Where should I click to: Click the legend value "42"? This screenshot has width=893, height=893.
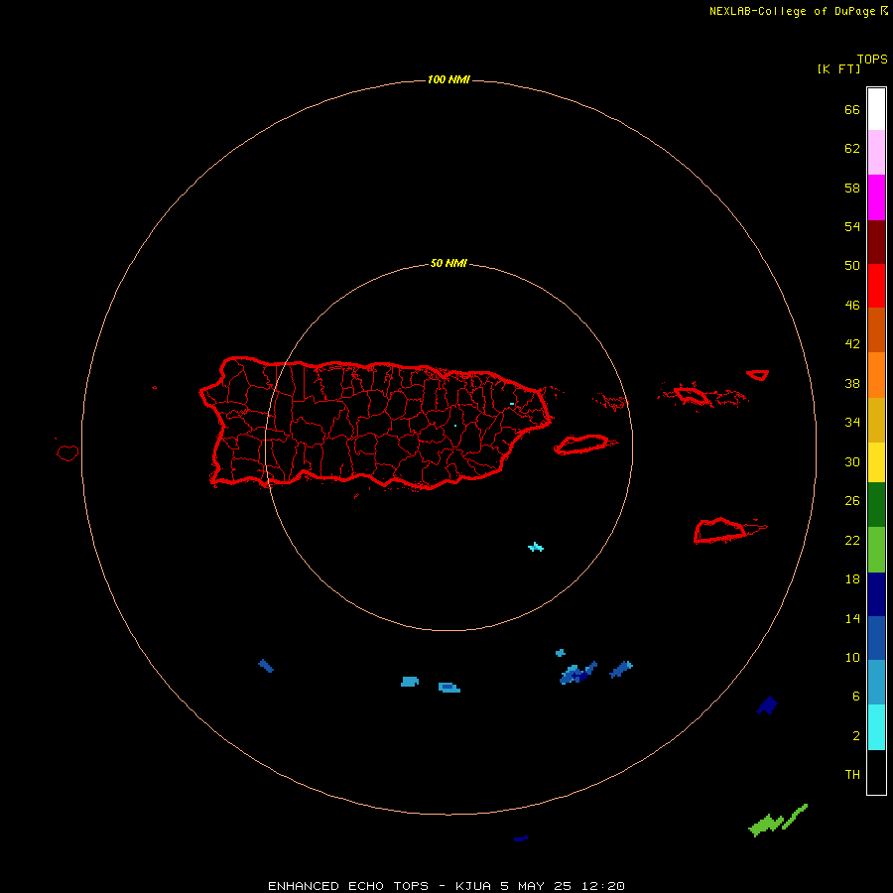coord(852,344)
